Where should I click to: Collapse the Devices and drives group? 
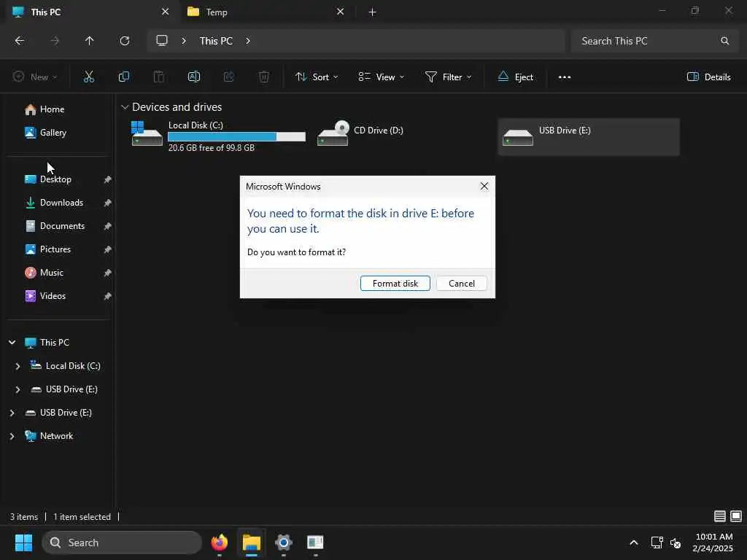125,107
